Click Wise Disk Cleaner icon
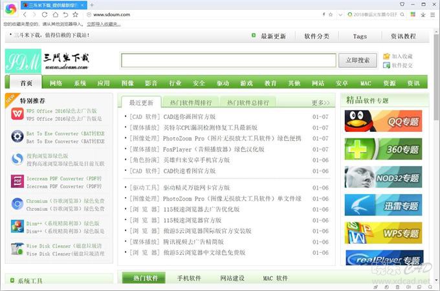440x291 pixels. click(x=17, y=249)
